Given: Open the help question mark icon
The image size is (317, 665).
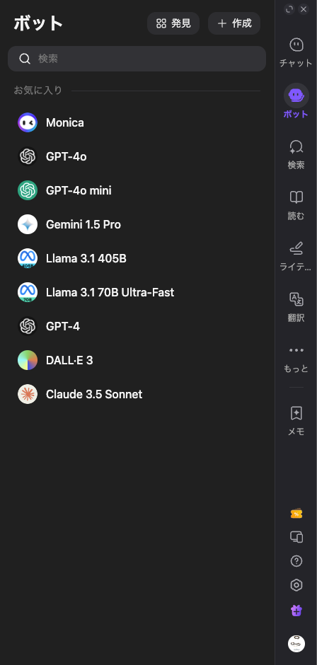Looking at the screenshot, I should [x=296, y=561].
